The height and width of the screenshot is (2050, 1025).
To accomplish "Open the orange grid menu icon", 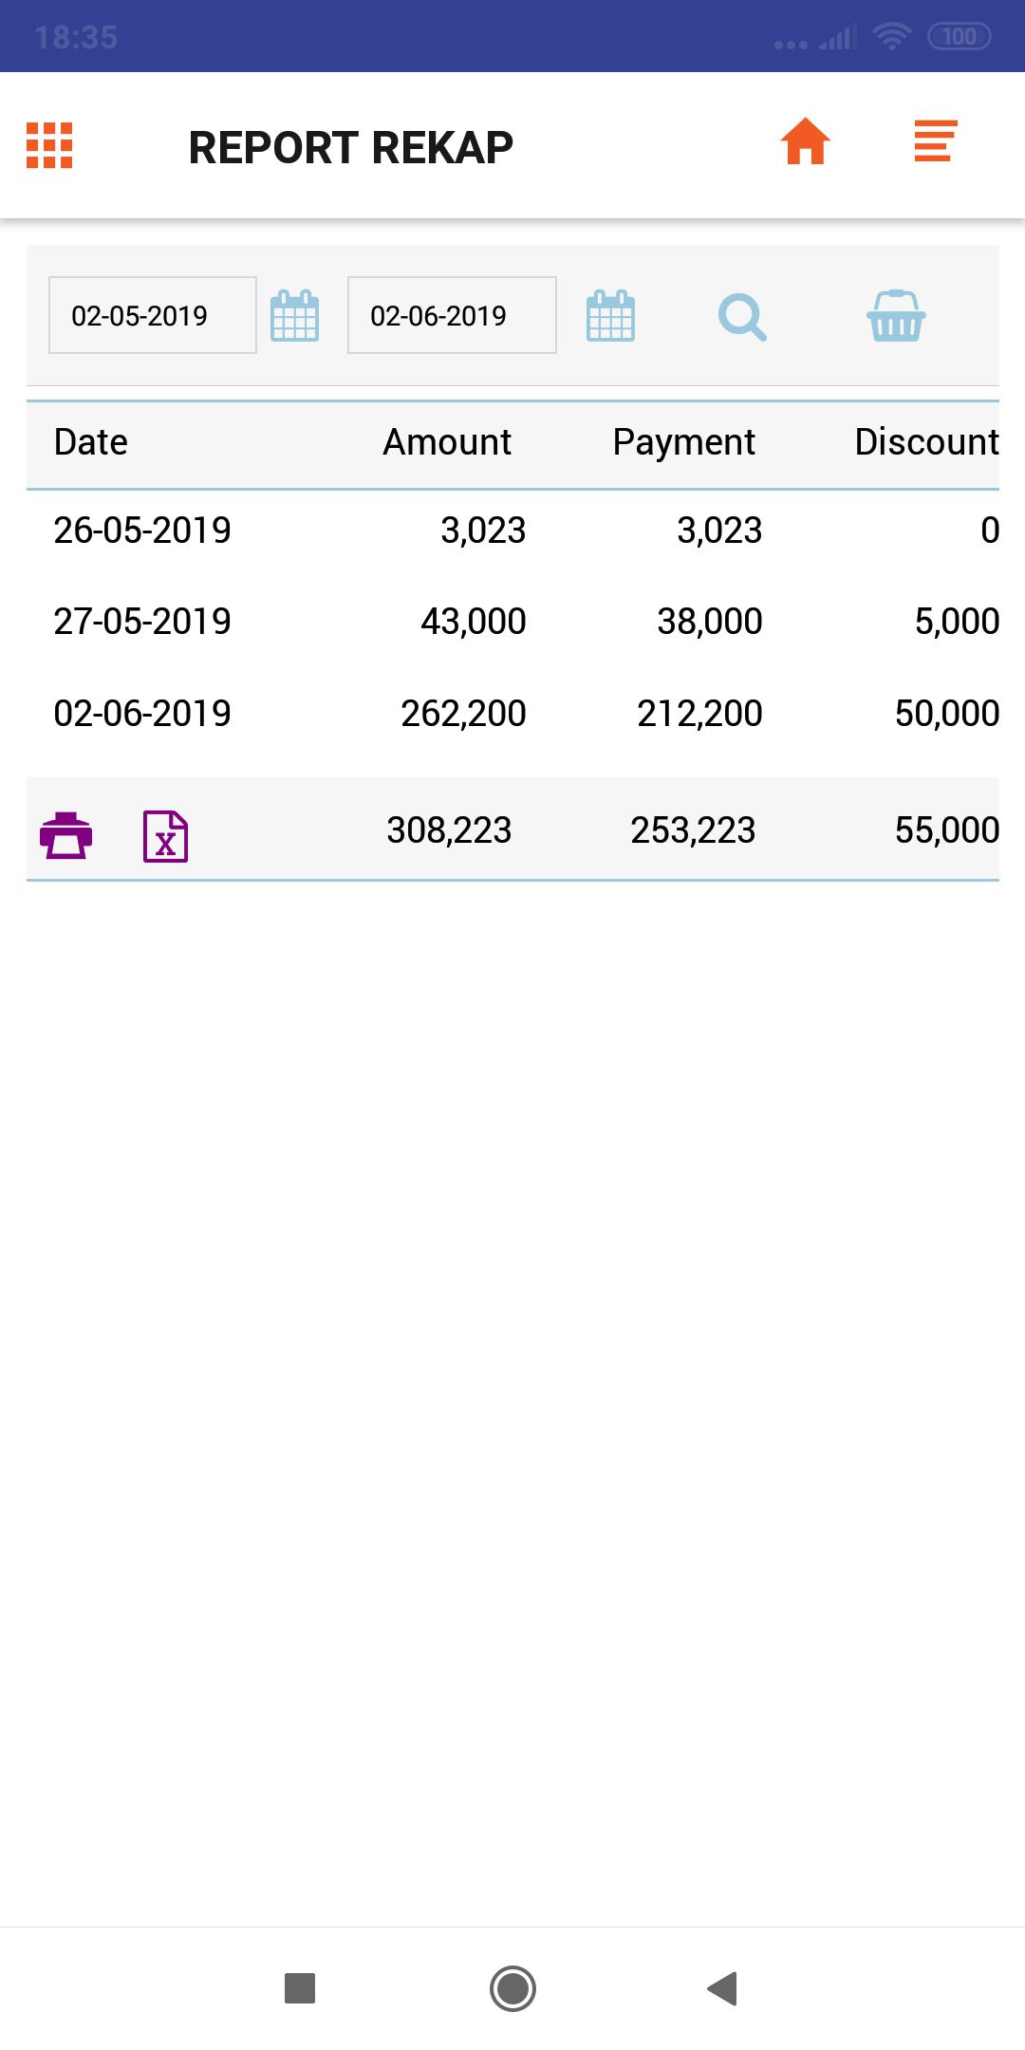I will pos(49,145).
